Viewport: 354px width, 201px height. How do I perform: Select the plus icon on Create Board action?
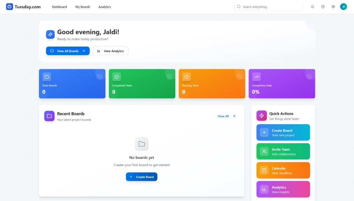(264, 132)
